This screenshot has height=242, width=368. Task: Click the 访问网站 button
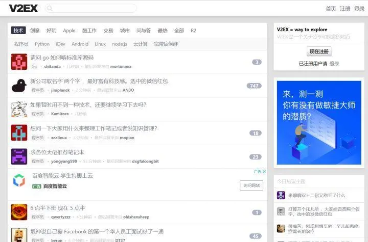(x=251, y=185)
